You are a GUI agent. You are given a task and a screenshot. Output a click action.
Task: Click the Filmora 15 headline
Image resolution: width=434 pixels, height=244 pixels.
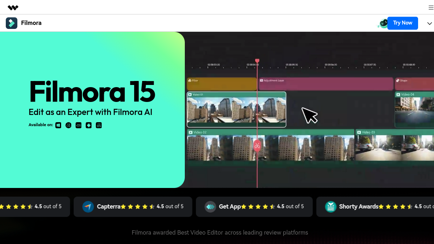click(92, 91)
